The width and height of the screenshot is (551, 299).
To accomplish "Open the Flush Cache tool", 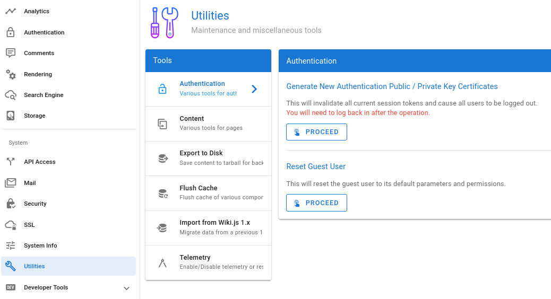I will [208, 193].
